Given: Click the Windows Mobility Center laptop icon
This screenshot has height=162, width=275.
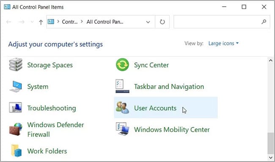Looking at the screenshot, I should point(122,129).
